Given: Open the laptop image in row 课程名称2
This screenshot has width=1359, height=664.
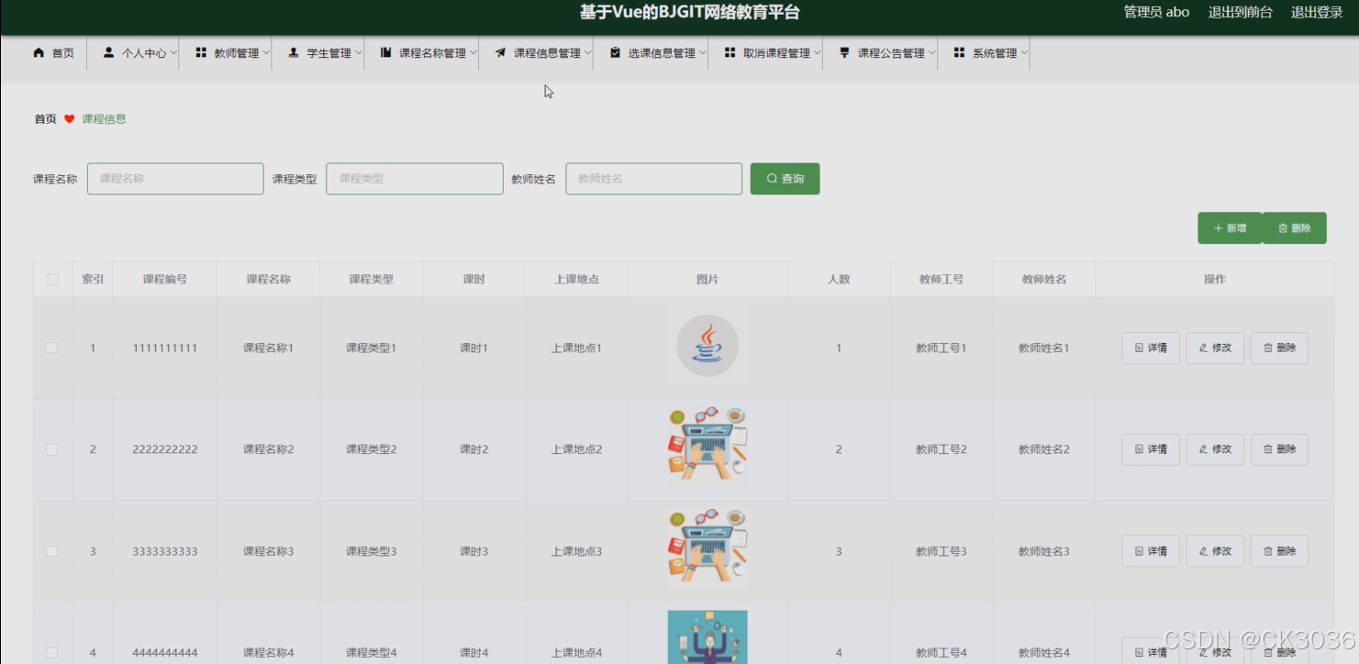Looking at the screenshot, I should (707, 444).
